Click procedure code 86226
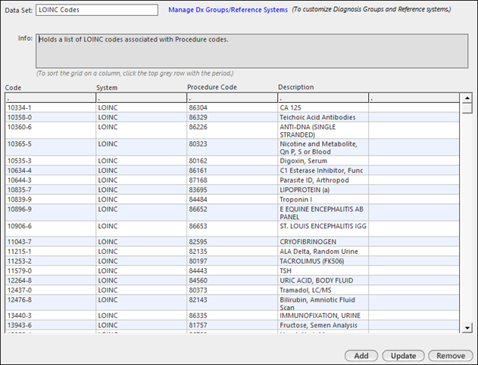The height and width of the screenshot is (365, 478). [232, 131]
